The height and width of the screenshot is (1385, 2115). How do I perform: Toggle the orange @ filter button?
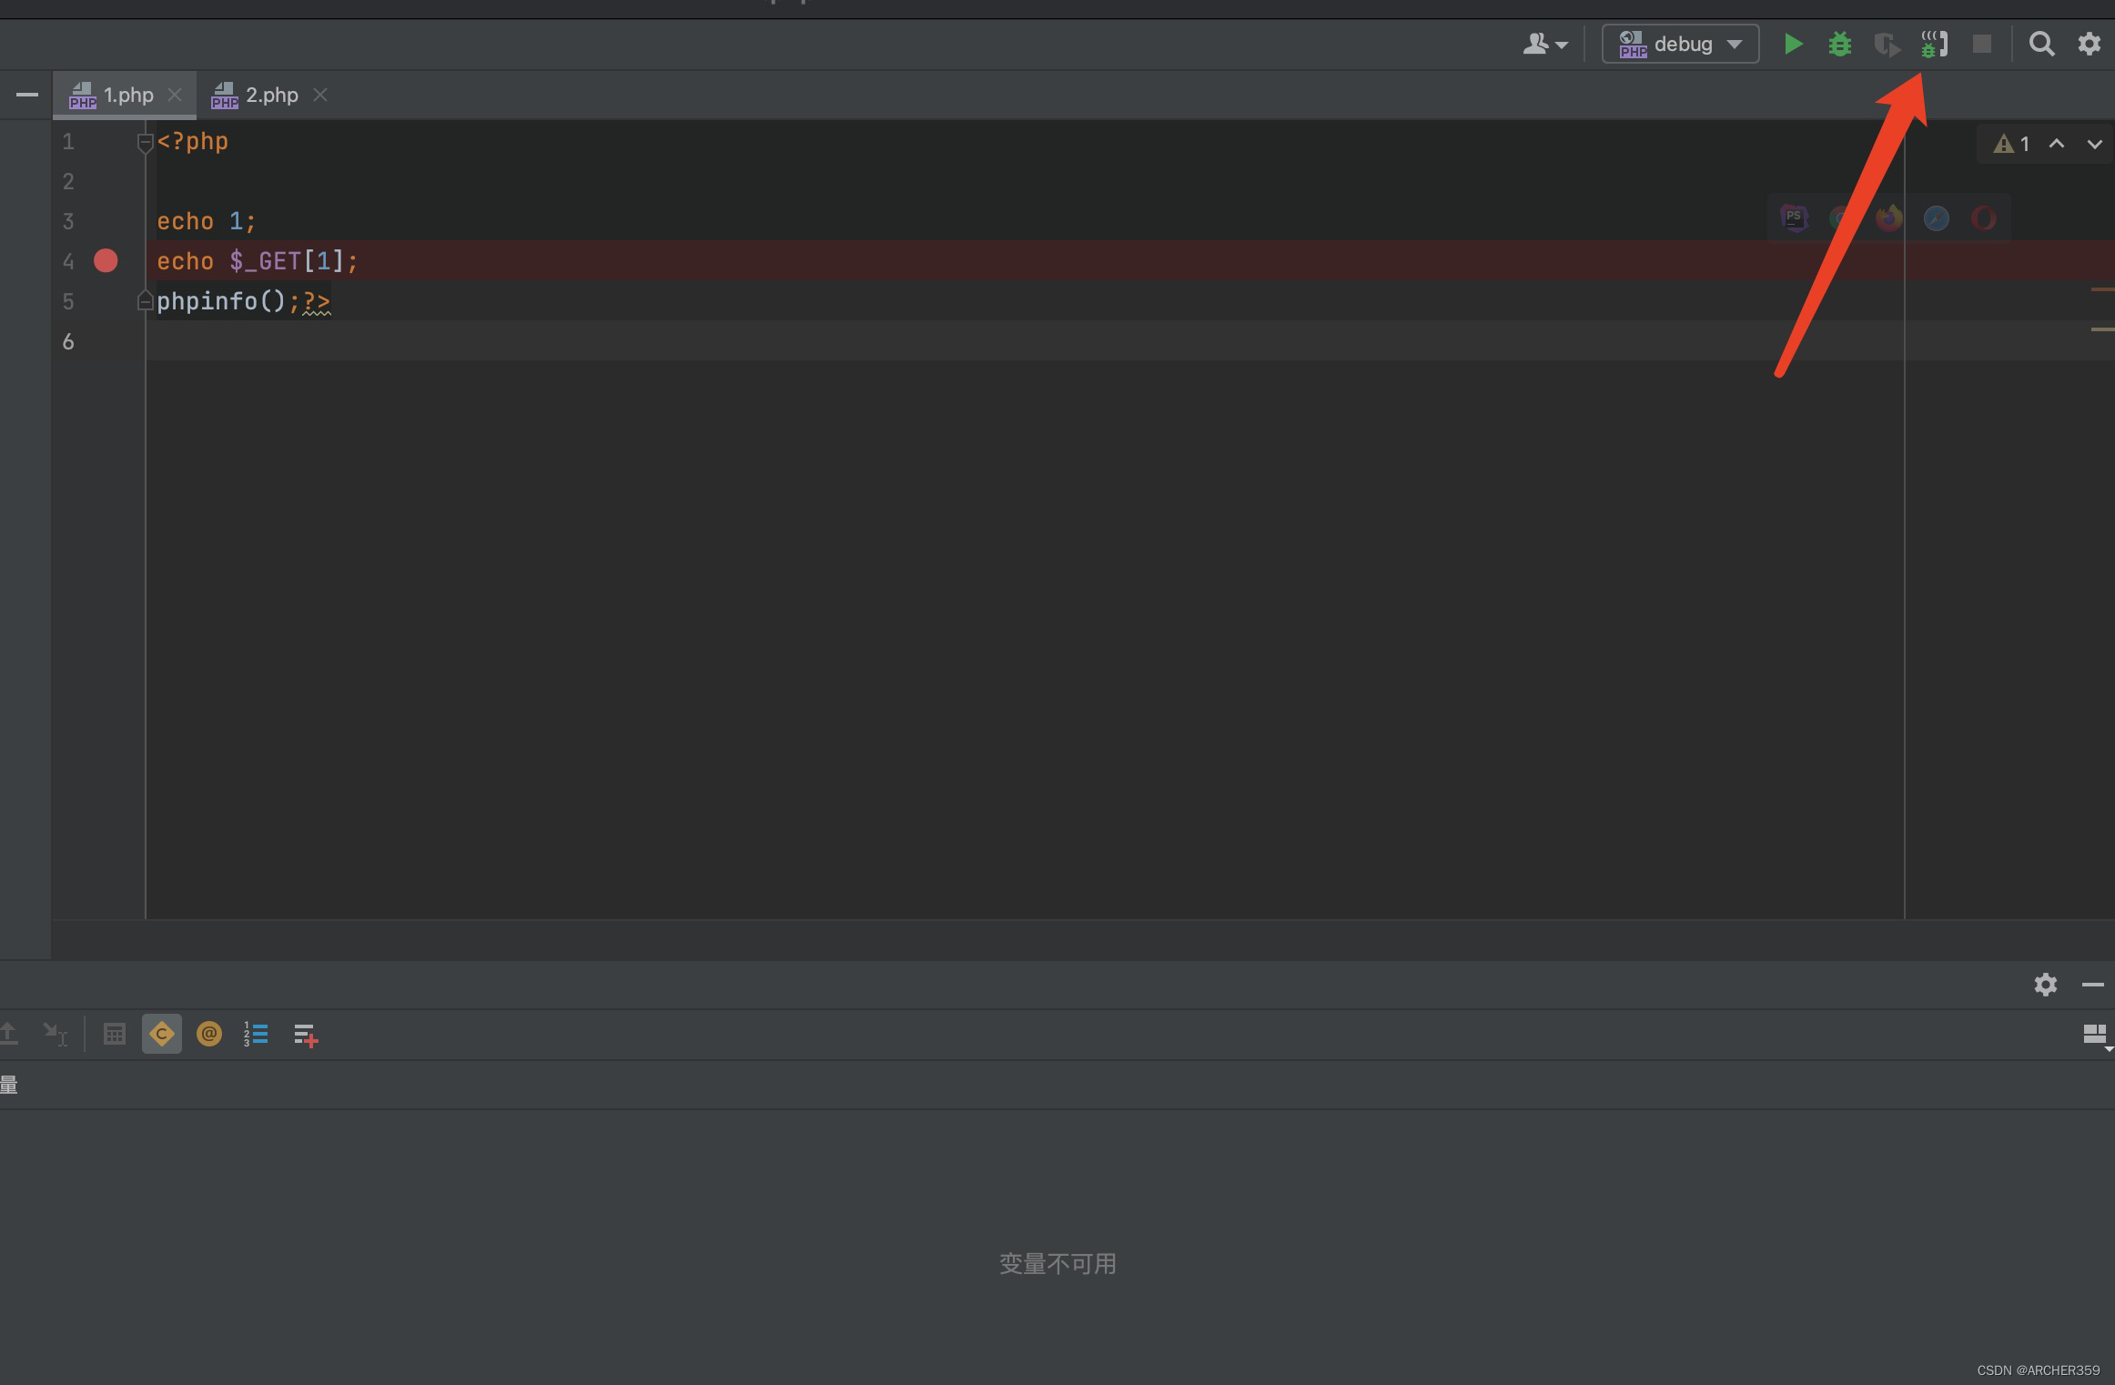click(209, 1034)
